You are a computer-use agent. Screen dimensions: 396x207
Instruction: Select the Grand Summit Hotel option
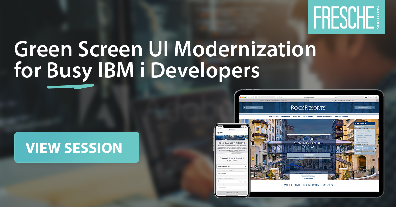click(362, 142)
